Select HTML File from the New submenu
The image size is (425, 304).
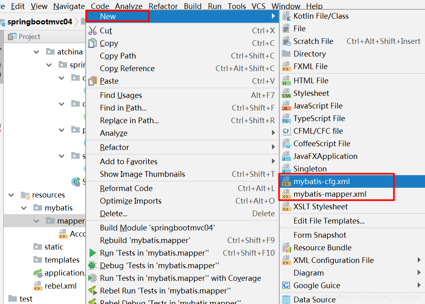point(311,80)
